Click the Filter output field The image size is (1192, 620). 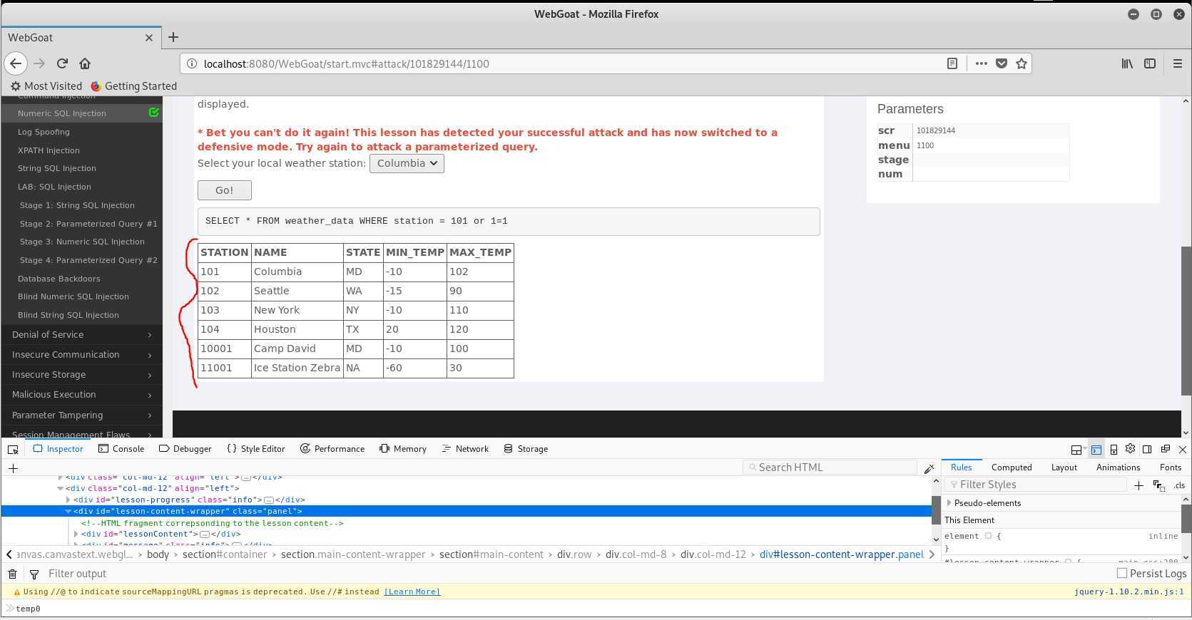pyautogui.click(x=77, y=574)
